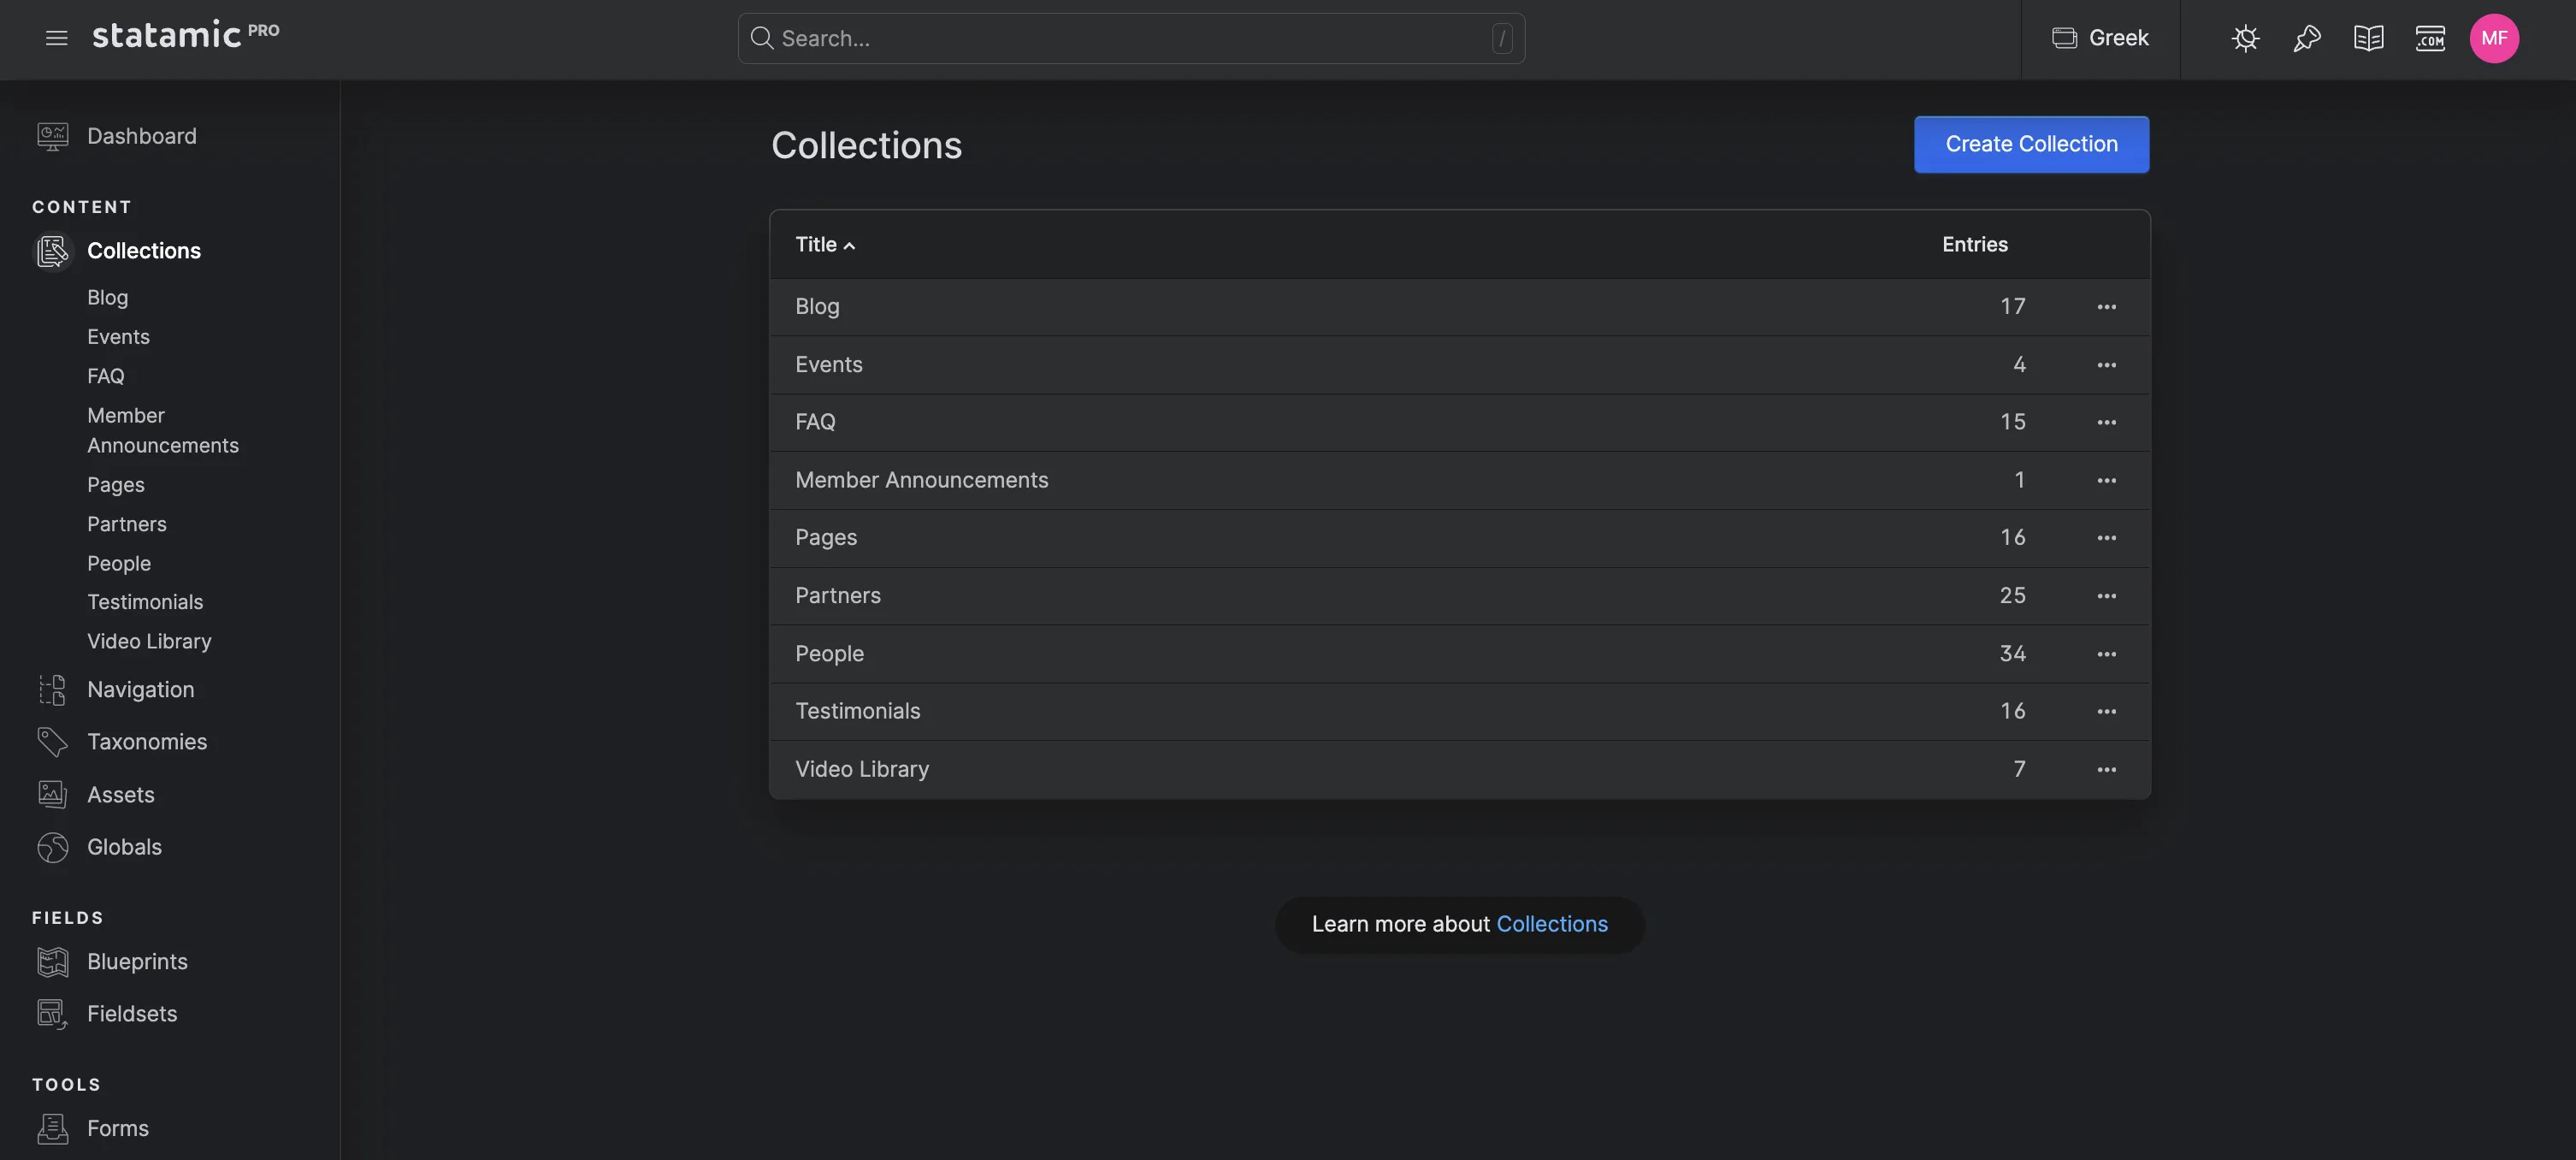Click inside the Search field
Viewport: 2576px width, 1160px height.
1130,38
